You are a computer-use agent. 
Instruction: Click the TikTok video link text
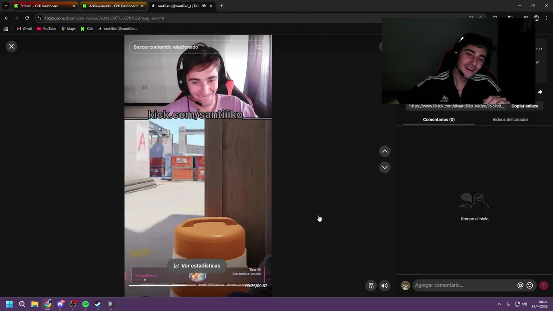tap(456, 106)
